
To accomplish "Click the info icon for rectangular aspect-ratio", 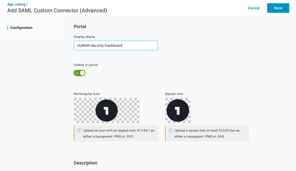I will click(x=79, y=130).
